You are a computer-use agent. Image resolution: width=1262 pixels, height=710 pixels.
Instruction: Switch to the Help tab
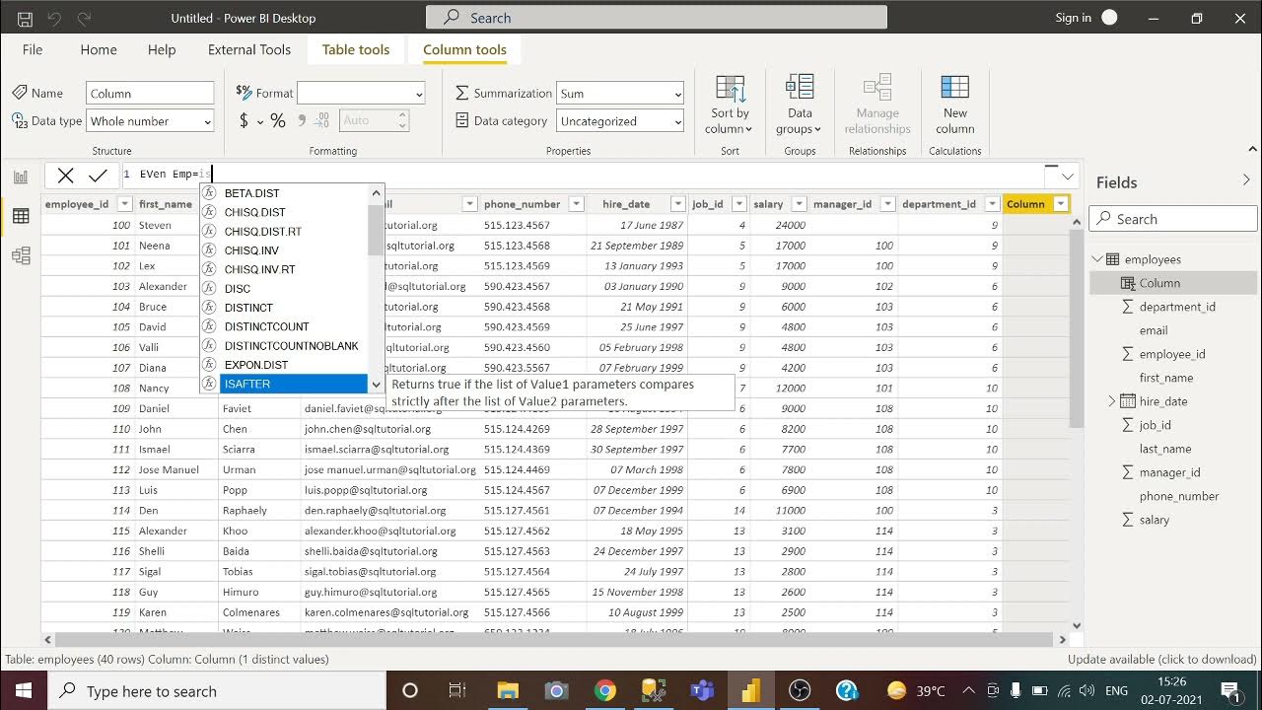click(x=162, y=49)
